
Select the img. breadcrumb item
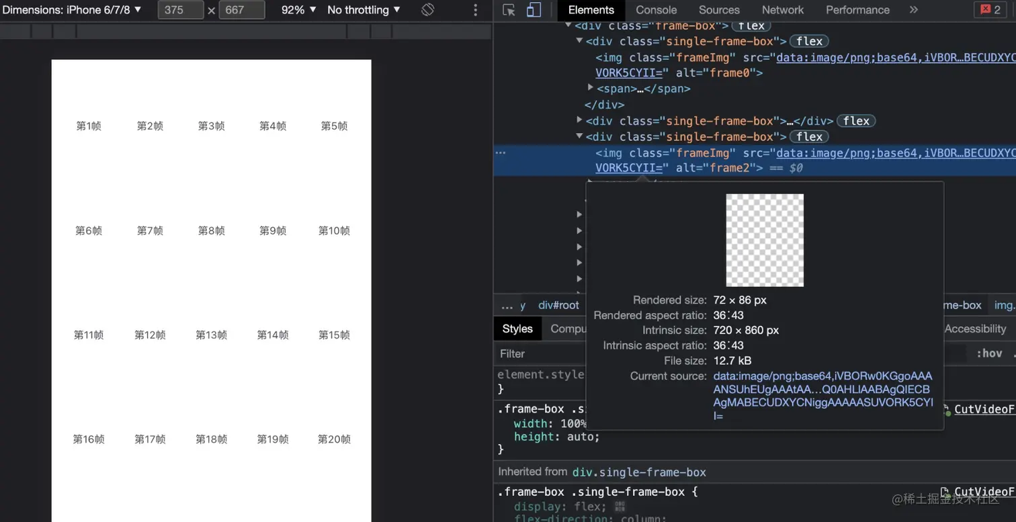point(1005,306)
